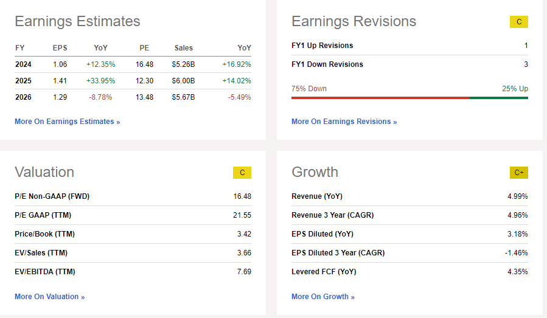Open More On Earnings Revisions link
The image size is (547, 318).
tap(344, 122)
